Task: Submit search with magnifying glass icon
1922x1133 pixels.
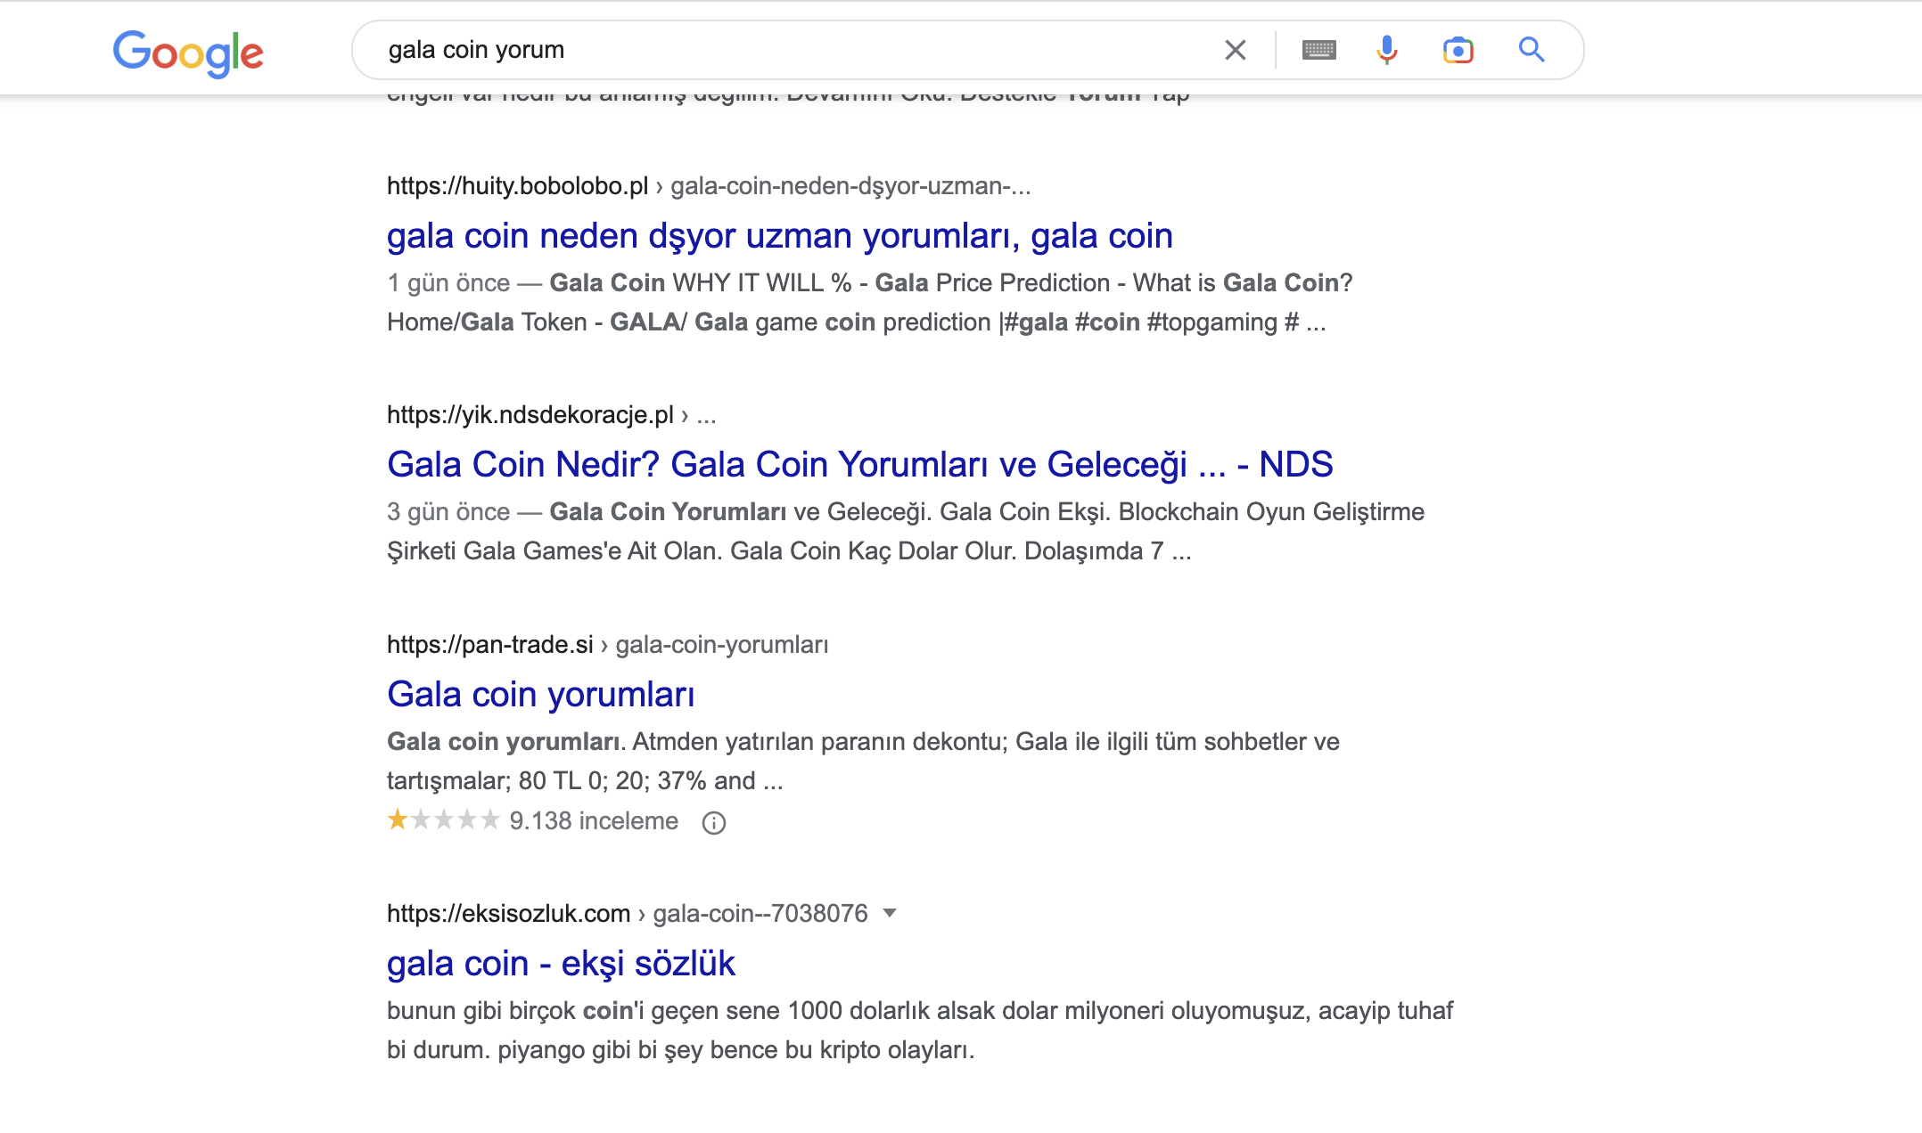Action: click(x=1532, y=50)
